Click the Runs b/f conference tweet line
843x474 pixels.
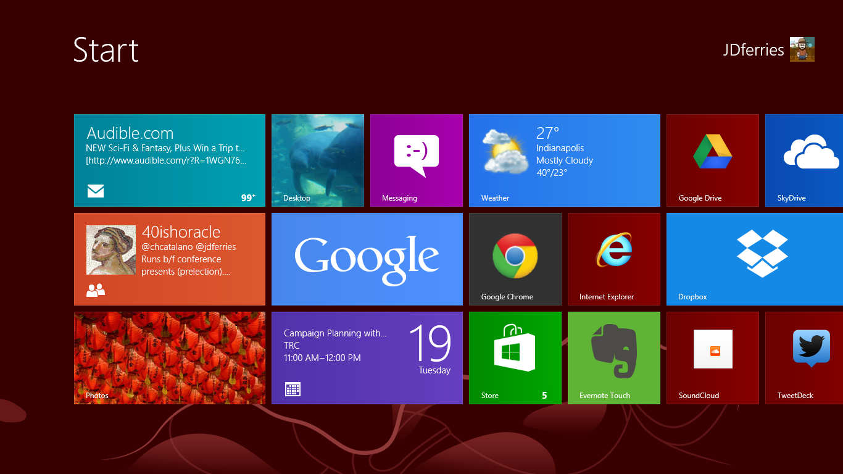tap(181, 259)
